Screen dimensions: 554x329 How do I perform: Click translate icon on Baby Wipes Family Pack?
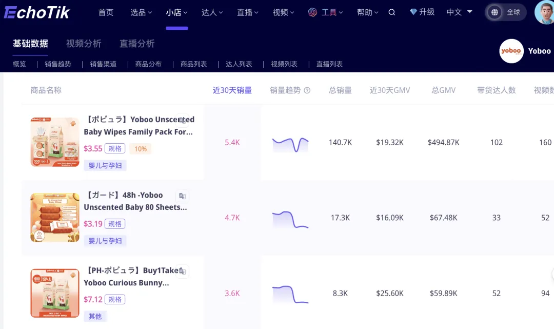pyautogui.click(x=182, y=121)
